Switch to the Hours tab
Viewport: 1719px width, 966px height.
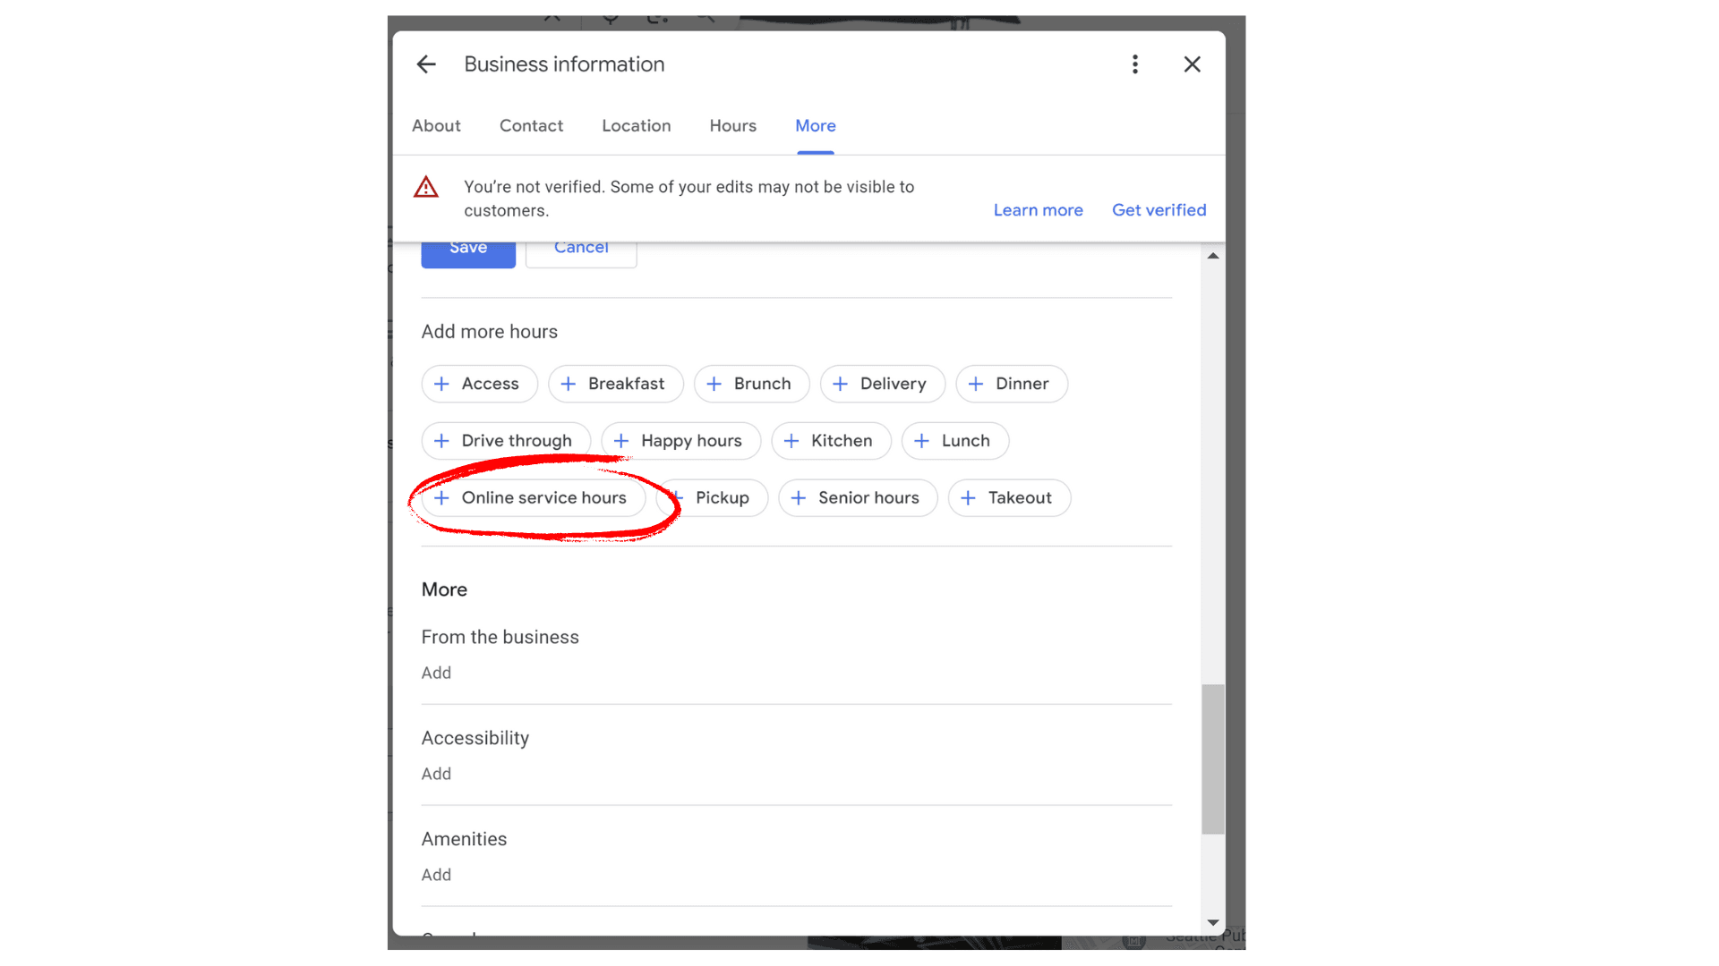(x=732, y=126)
